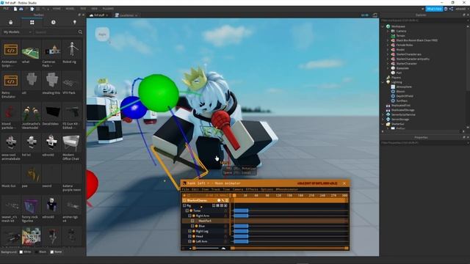
Task: Select the Right Arm blue keyframe bar
Action: pos(241,216)
